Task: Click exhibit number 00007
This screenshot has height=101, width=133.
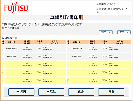Action: click(105, 56)
